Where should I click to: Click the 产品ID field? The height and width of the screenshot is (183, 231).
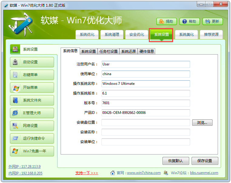point(146,113)
